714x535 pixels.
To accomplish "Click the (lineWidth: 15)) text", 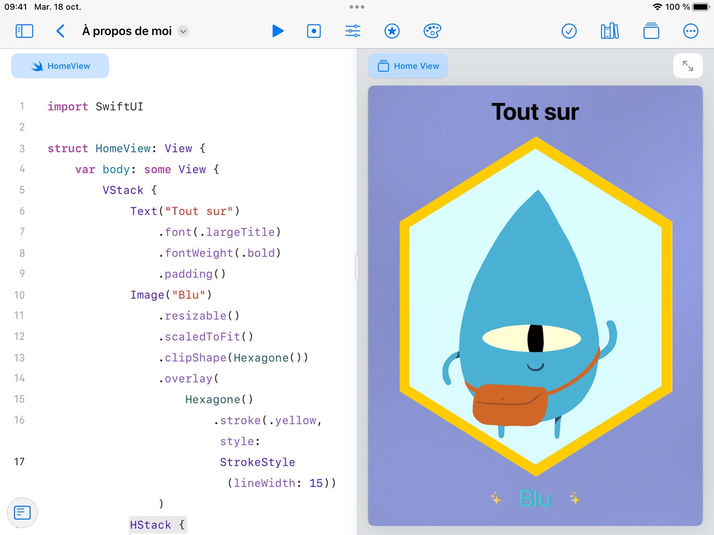I will point(282,483).
